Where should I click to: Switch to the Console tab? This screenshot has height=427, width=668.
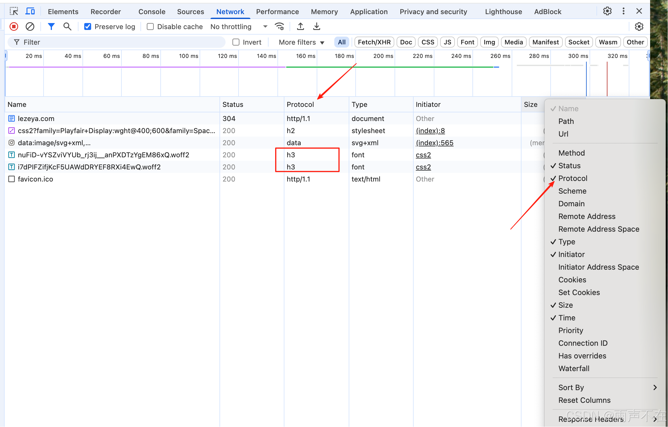click(x=152, y=12)
